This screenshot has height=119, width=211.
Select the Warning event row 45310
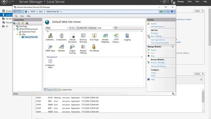[67, 98]
